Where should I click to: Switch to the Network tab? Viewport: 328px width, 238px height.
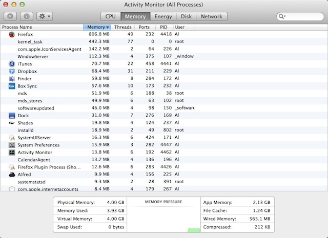[x=212, y=16]
